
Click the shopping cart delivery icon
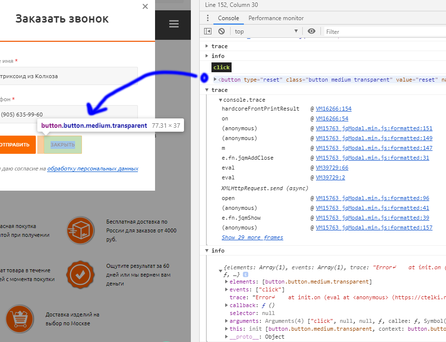click(x=20, y=318)
